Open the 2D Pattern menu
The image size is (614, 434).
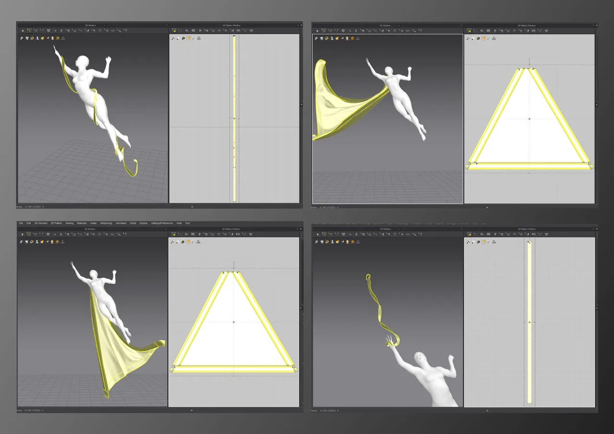tap(57, 223)
